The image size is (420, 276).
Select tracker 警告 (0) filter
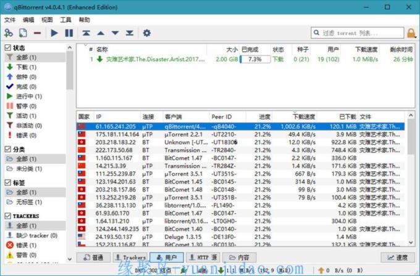(x=35, y=255)
